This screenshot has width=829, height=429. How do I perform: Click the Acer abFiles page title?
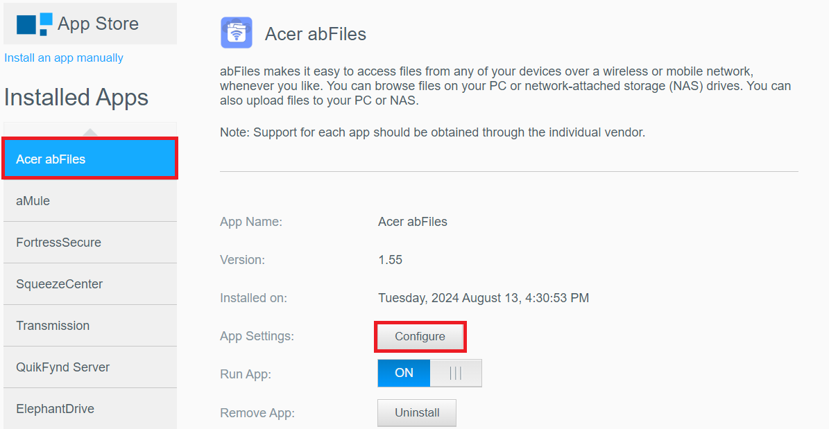[x=316, y=33]
